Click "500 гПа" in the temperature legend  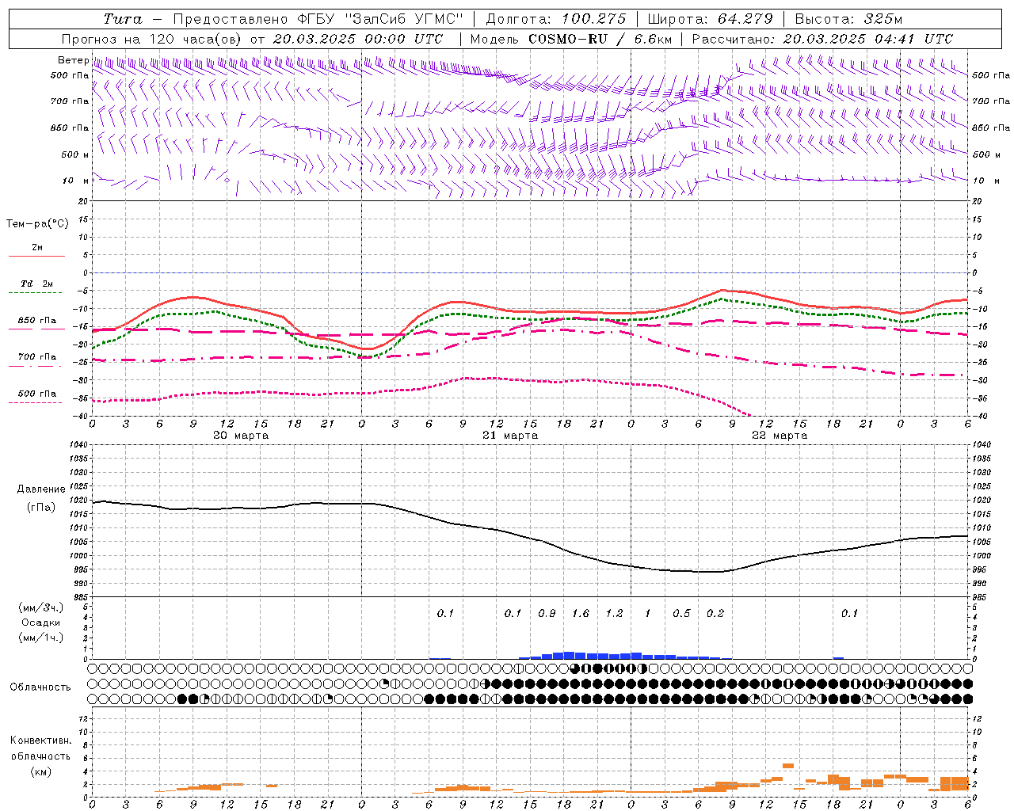(37, 394)
